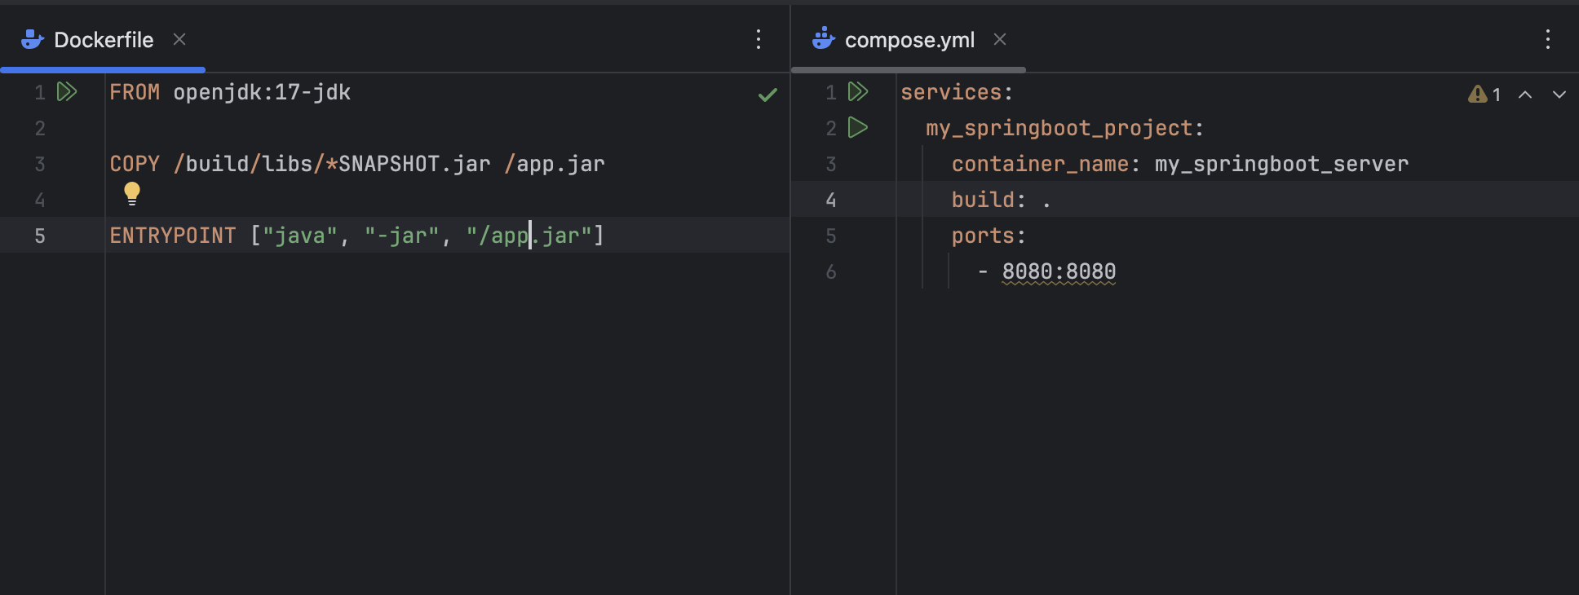Click the my_springboot_project: key
The width and height of the screenshot is (1579, 595).
[x=1064, y=128]
